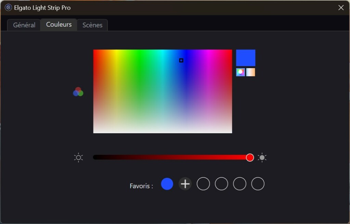This screenshot has height=224, width=350.
Task: Select the second empty favorite circle
Action: pyautogui.click(x=221, y=184)
